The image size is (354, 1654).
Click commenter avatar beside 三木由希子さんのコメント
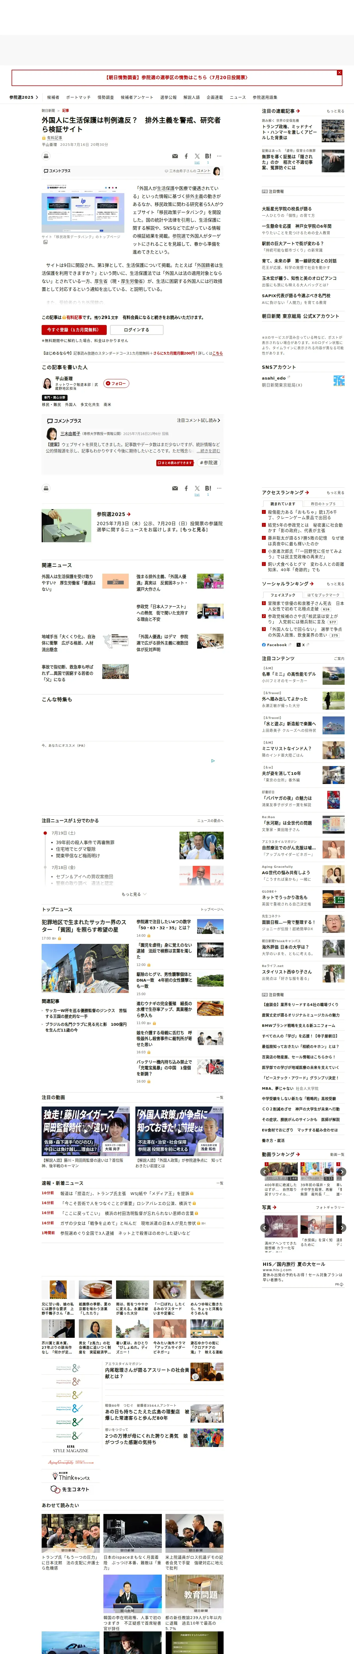click(216, 171)
